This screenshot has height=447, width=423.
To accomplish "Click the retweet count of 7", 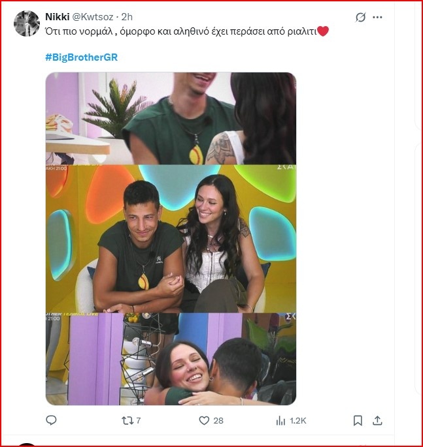I will [139, 421].
